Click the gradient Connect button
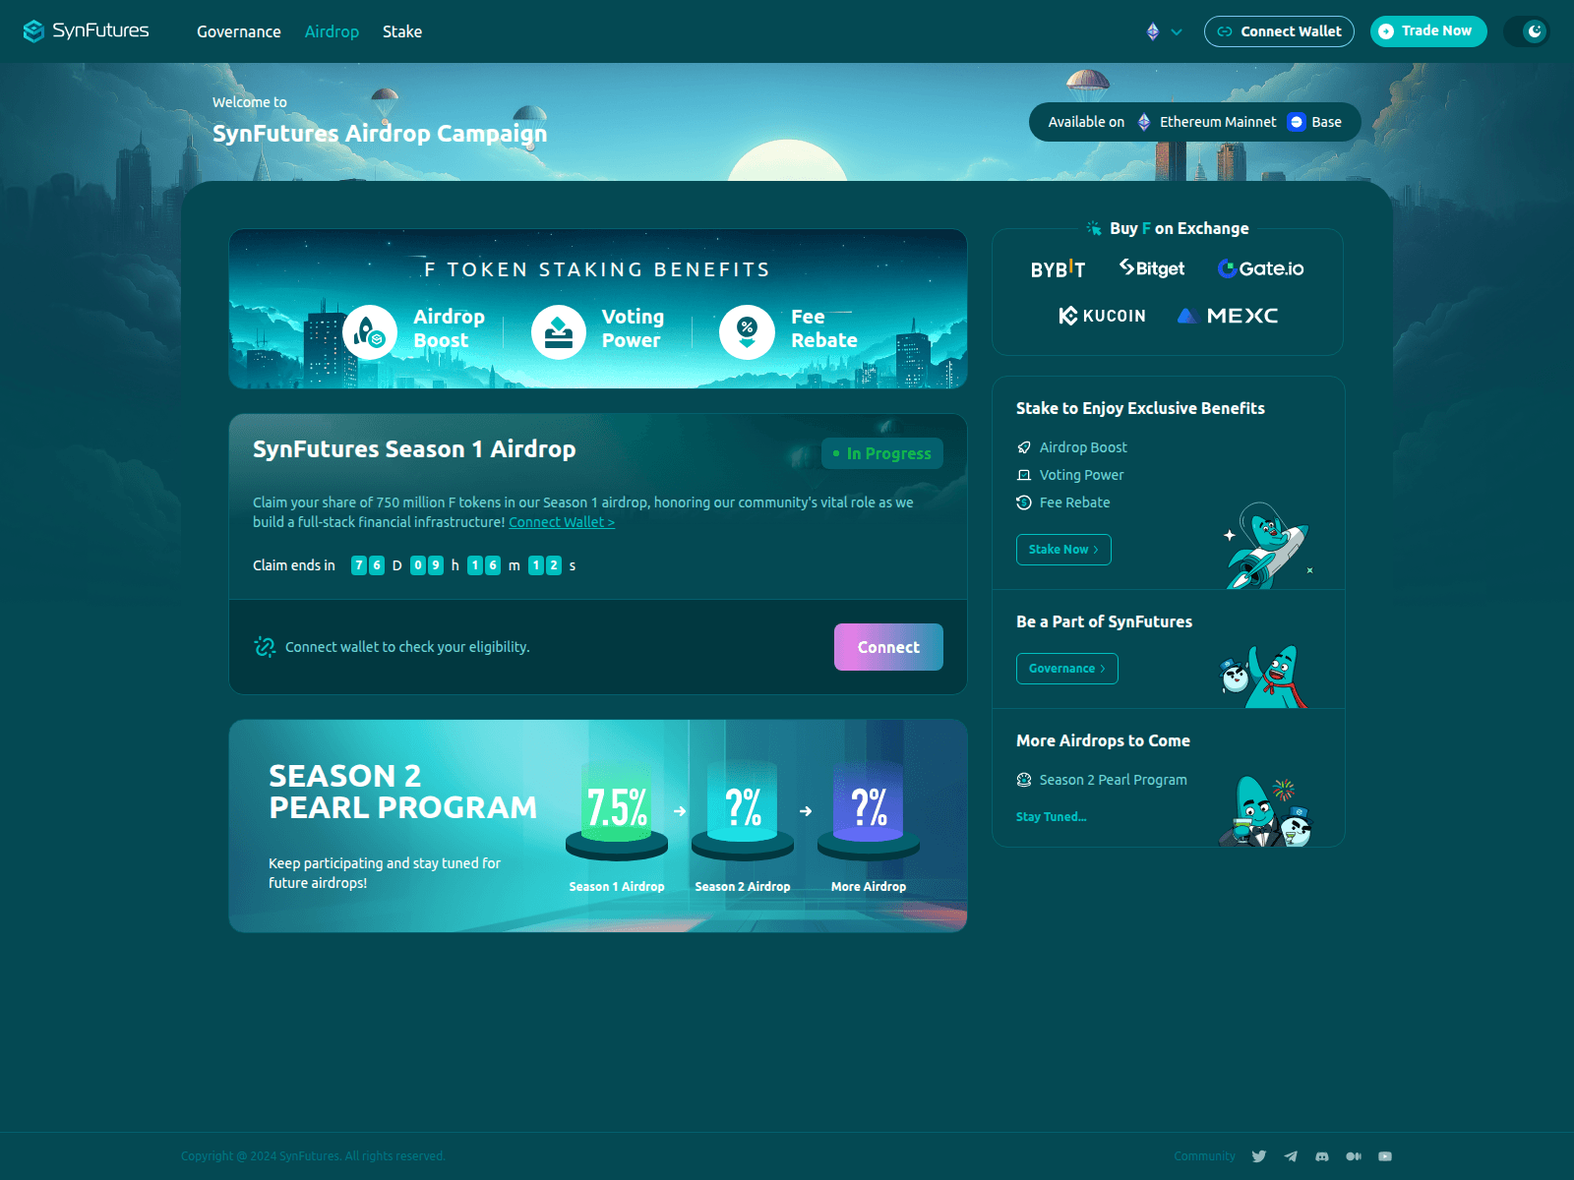The image size is (1574, 1180). (x=888, y=647)
